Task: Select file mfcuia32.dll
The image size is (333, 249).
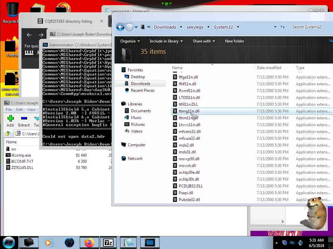Action: [x=189, y=138]
